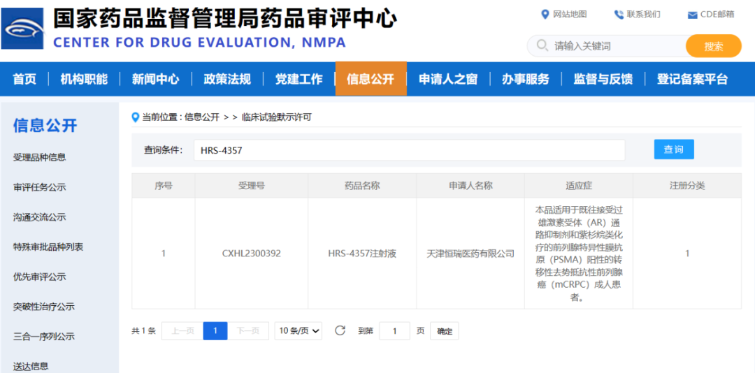This screenshot has width=755, height=373.
Task: Open the 联系我们 link
Action: (x=643, y=15)
